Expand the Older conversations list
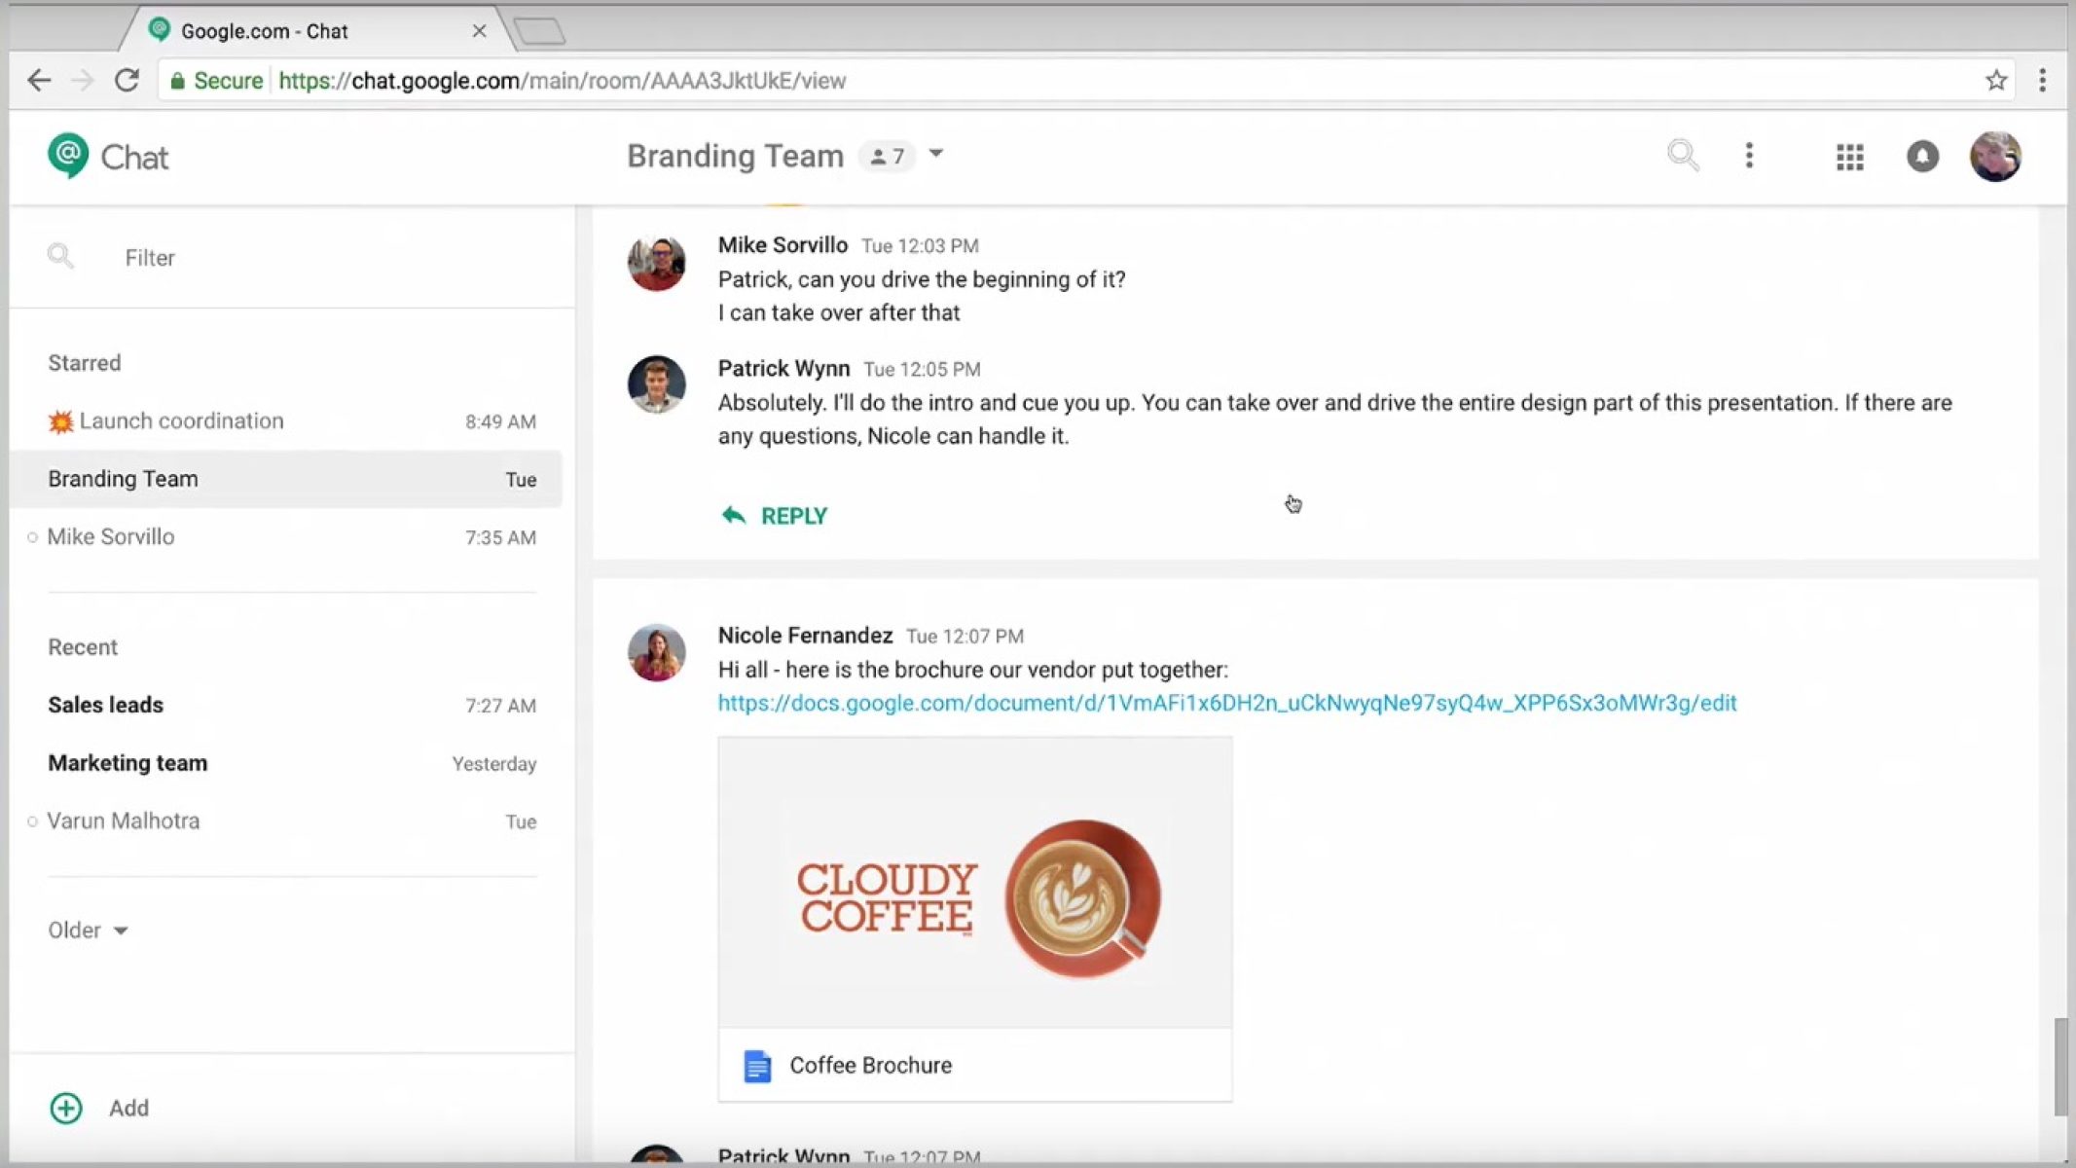Screen dimensions: 2076x1168 click(x=89, y=931)
